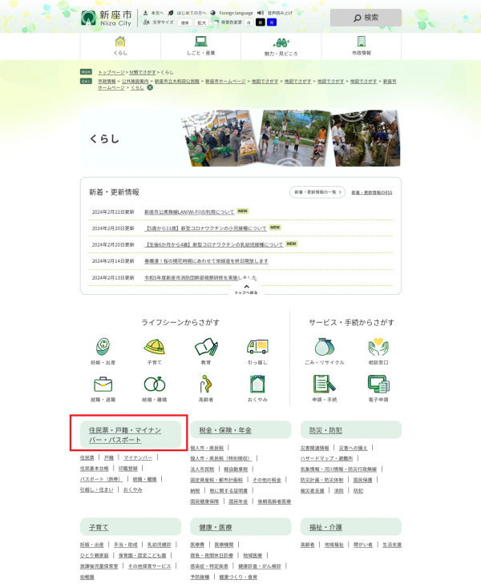This screenshot has height=588, width=481.
Task: Click 分類でさがす breadcrumb link
Action: pyautogui.click(x=142, y=72)
